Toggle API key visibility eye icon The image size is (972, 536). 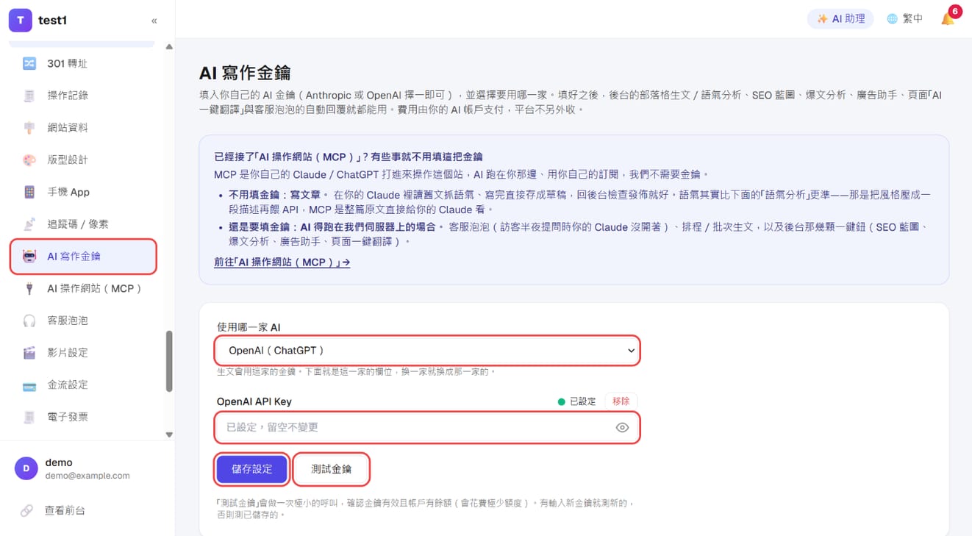click(x=622, y=427)
